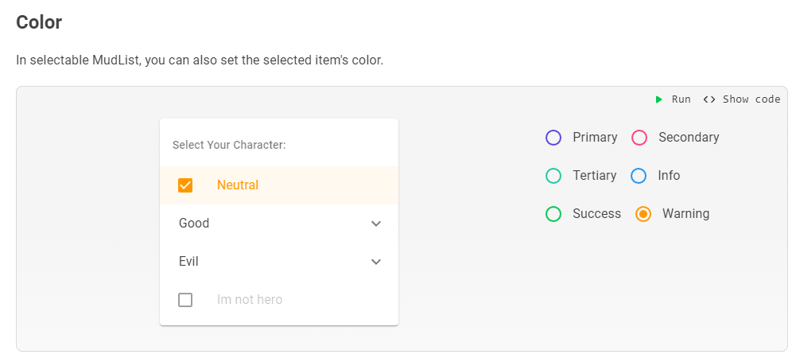Screen dimensions: 796x362
Task: Choose the Tertiary color radio button
Action: 553,176
